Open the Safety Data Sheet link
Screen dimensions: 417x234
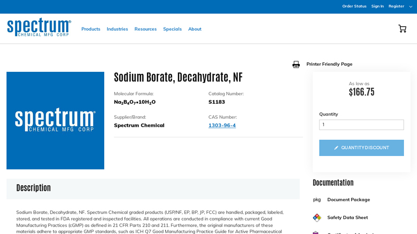point(347,217)
